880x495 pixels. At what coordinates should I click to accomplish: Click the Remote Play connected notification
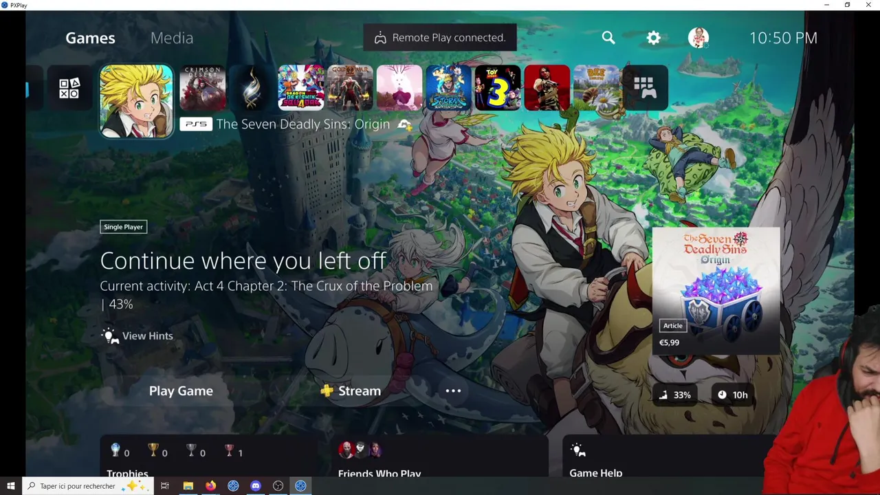439,38
